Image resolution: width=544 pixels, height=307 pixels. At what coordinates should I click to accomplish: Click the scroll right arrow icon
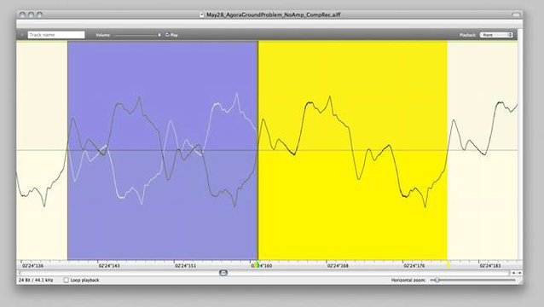[520, 273]
